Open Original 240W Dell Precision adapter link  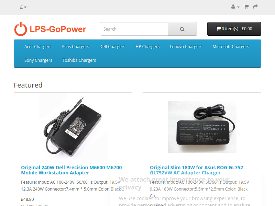pos(71,170)
